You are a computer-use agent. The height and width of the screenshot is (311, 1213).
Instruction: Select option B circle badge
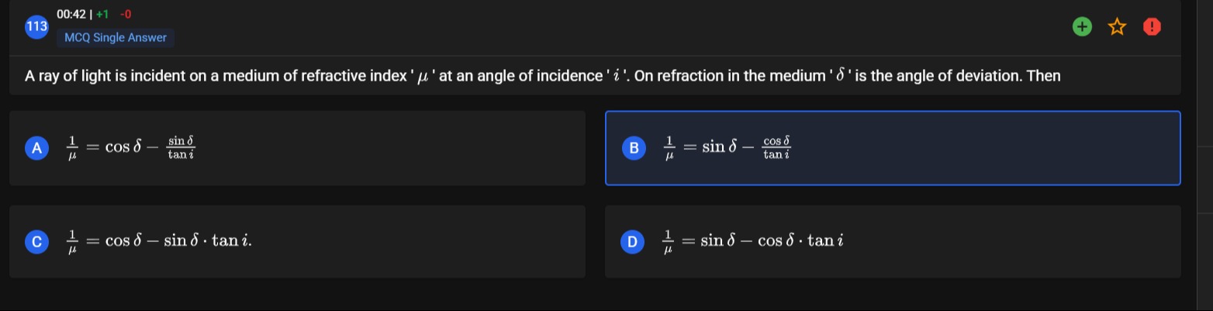pyautogui.click(x=633, y=148)
